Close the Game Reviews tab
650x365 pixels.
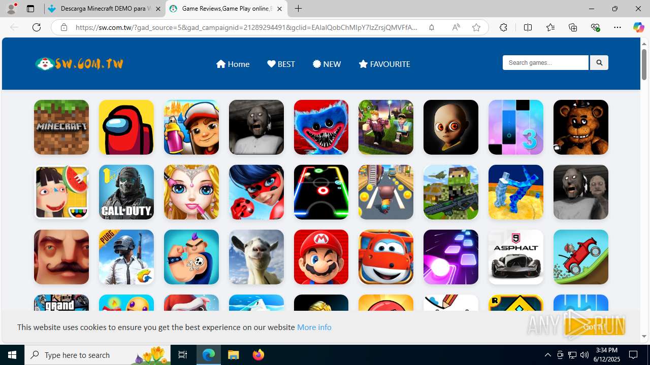(279, 9)
